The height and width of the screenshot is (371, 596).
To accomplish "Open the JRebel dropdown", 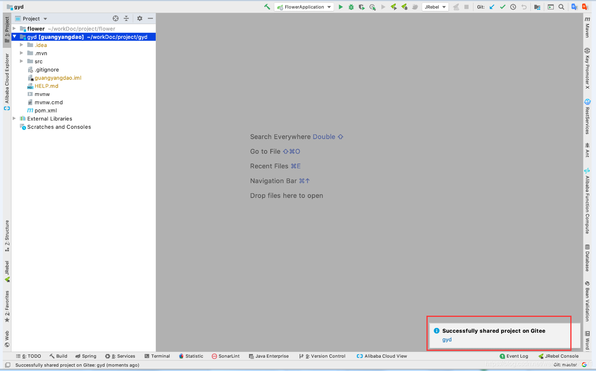I will click(435, 7).
